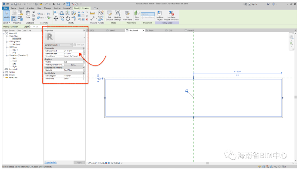Select Front elevation in Project Browser
This screenshot has height=171, width=300.
(x=14, y=61)
